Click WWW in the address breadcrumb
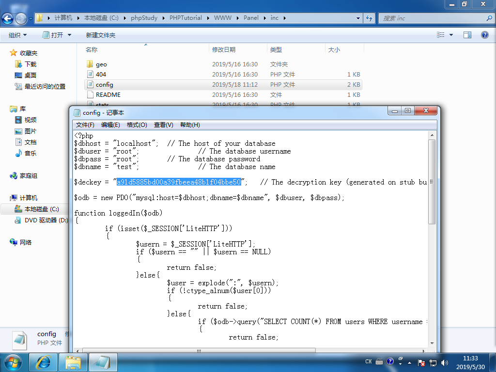 (223, 18)
